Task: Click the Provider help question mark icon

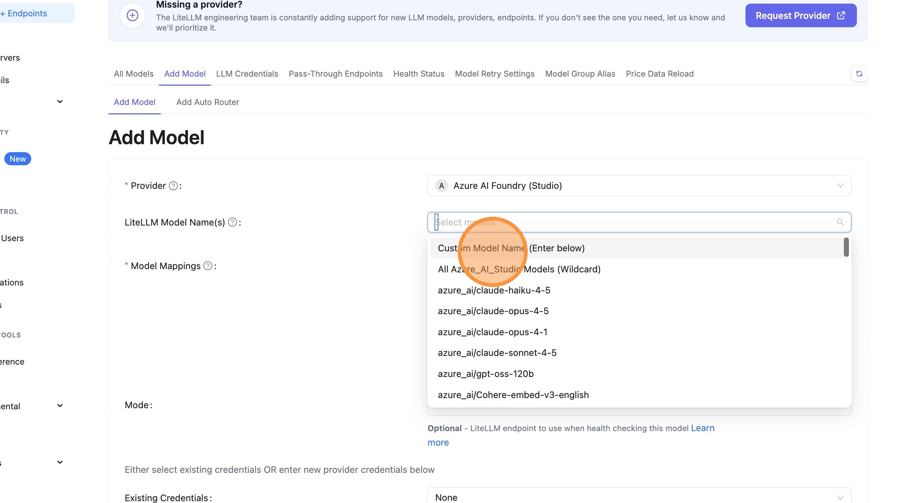Action: pos(173,186)
